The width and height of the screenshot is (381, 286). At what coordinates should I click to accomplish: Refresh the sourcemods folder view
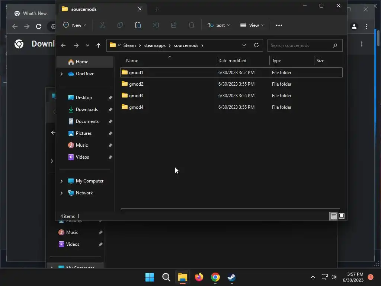pyautogui.click(x=256, y=45)
